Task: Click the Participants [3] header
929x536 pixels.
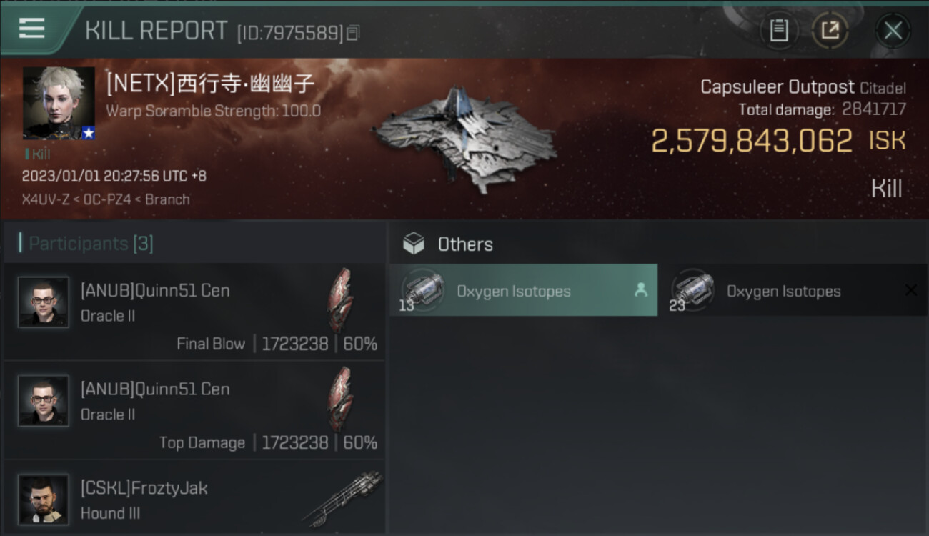Action: tap(91, 244)
